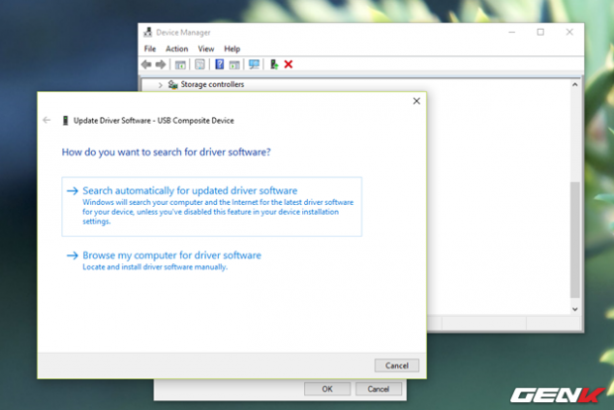This screenshot has width=614, height=410.
Task: Expand the Storage controllers node
Action: point(160,84)
